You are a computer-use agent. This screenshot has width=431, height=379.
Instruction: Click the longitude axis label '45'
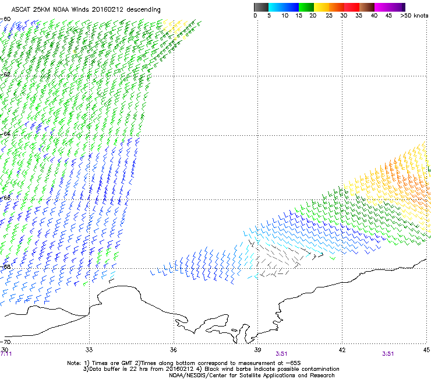point(426,350)
